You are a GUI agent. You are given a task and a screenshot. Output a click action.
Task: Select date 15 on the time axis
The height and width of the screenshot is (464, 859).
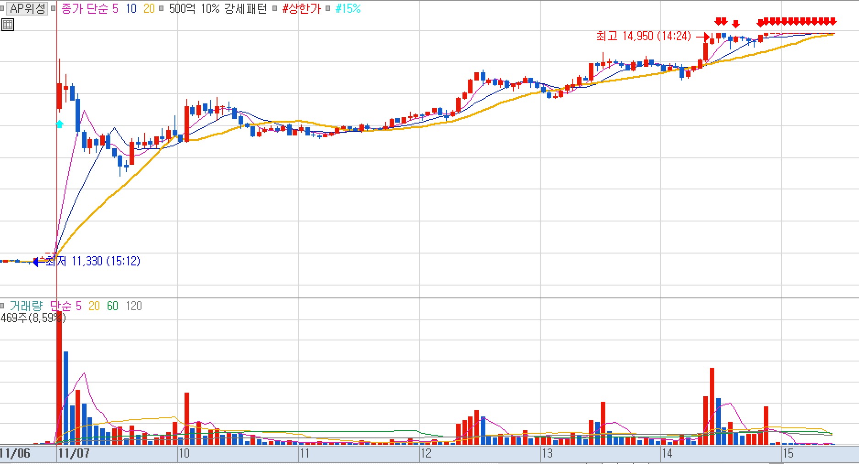click(x=788, y=453)
